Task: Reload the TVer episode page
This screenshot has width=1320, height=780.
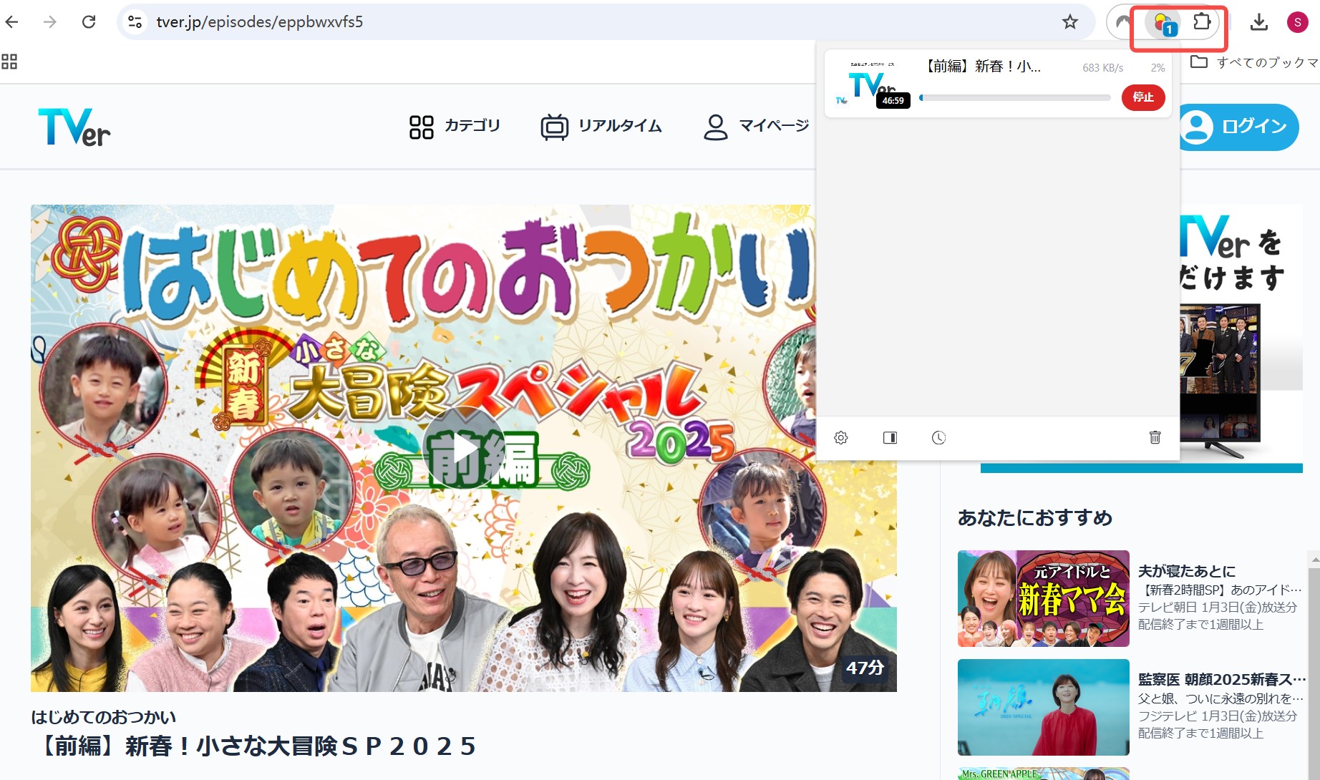Action: [89, 22]
